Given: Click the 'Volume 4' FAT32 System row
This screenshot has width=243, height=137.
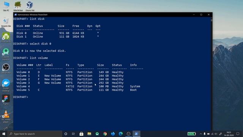Looking at the screenshot, I should pyautogui.click(x=78, y=86).
